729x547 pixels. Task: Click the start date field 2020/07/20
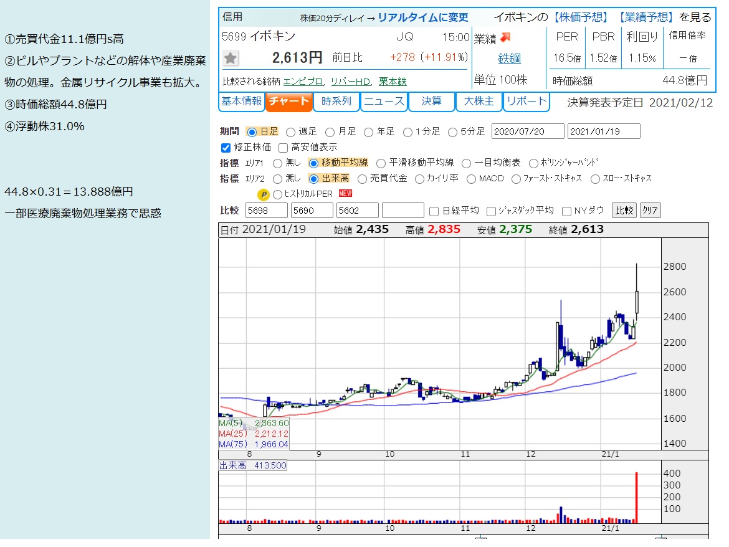pyautogui.click(x=528, y=131)
